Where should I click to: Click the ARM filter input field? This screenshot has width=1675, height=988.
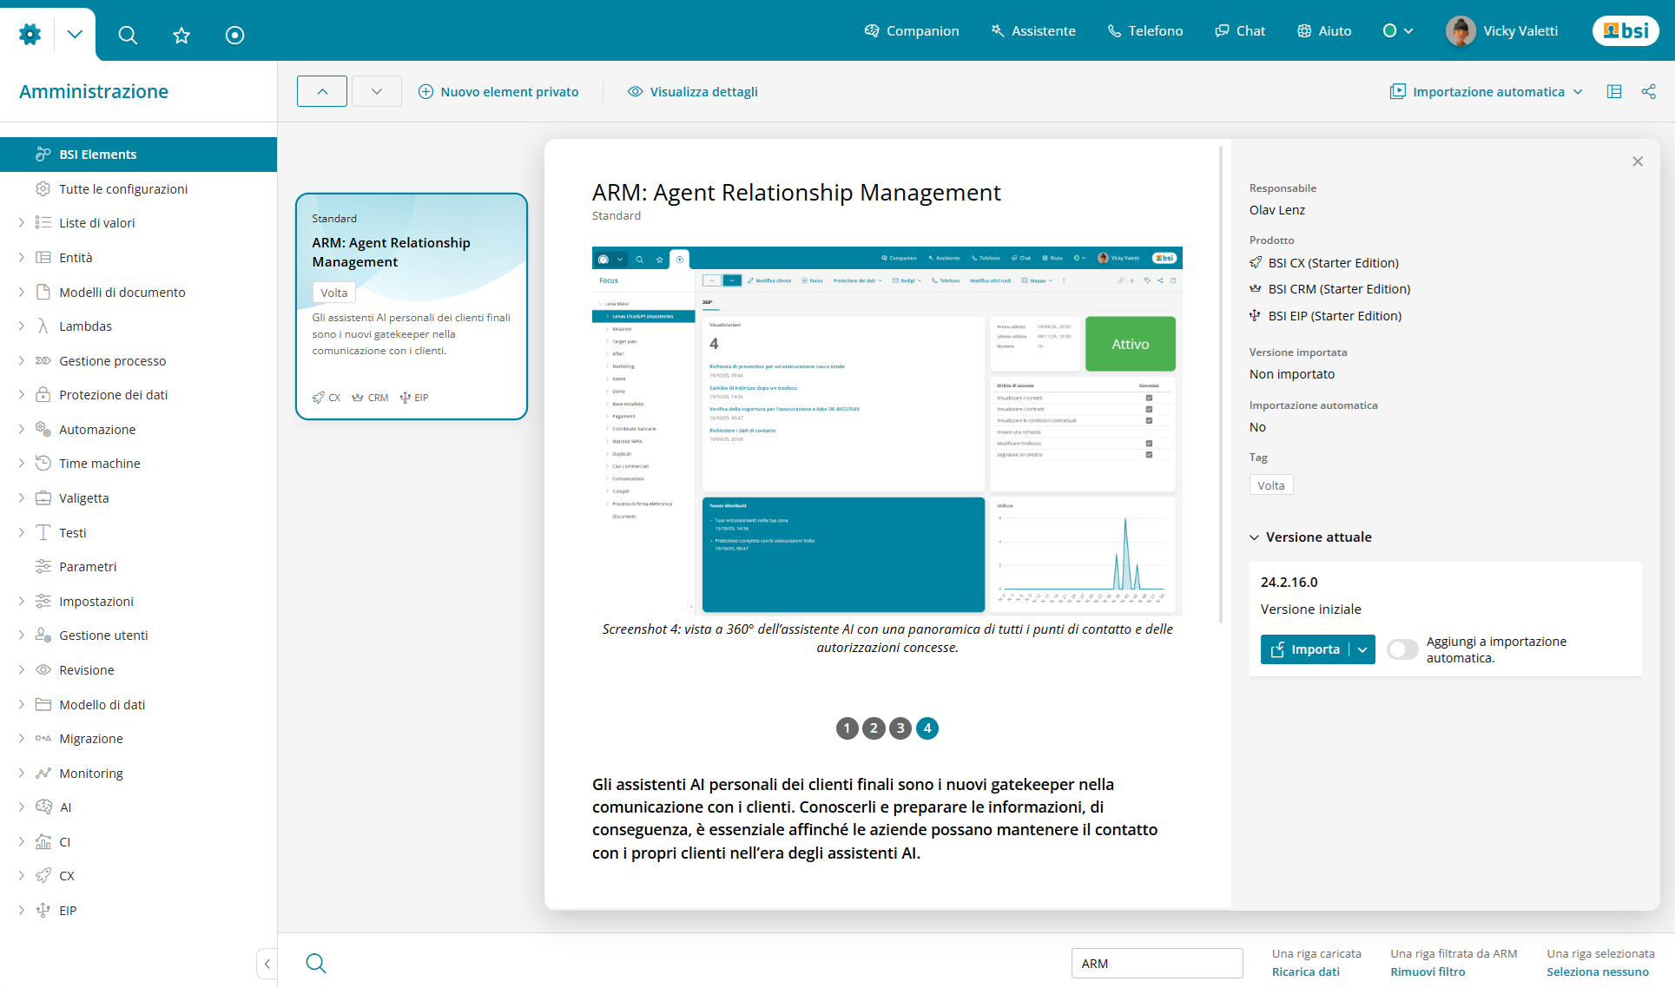click(1157, 963)
